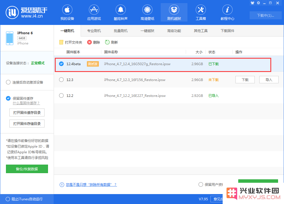Minimize the window
Screen dimensions: 284x204
pos(264,3)
